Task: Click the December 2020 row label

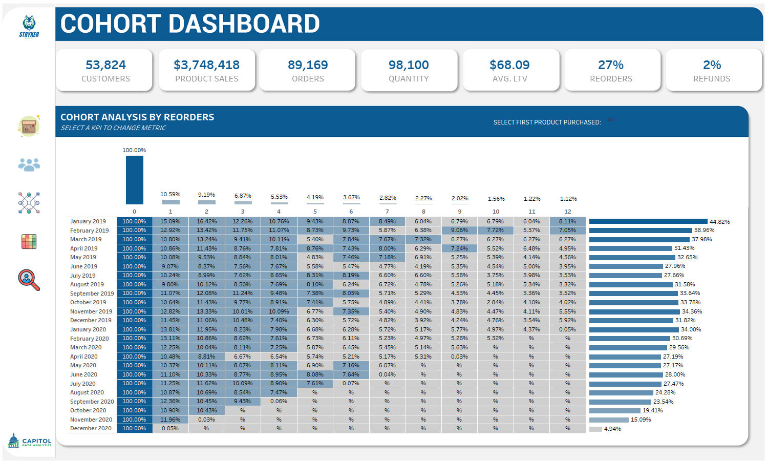Action: point(91,428)
